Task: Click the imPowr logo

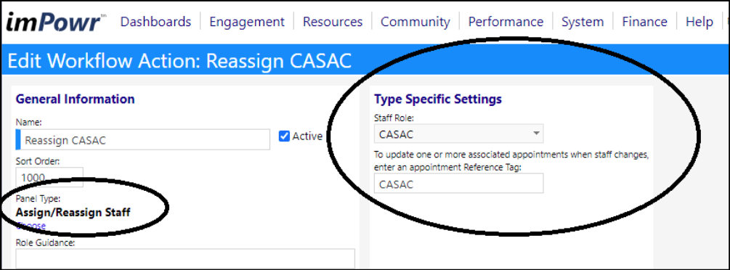Action: pos(55,22)
